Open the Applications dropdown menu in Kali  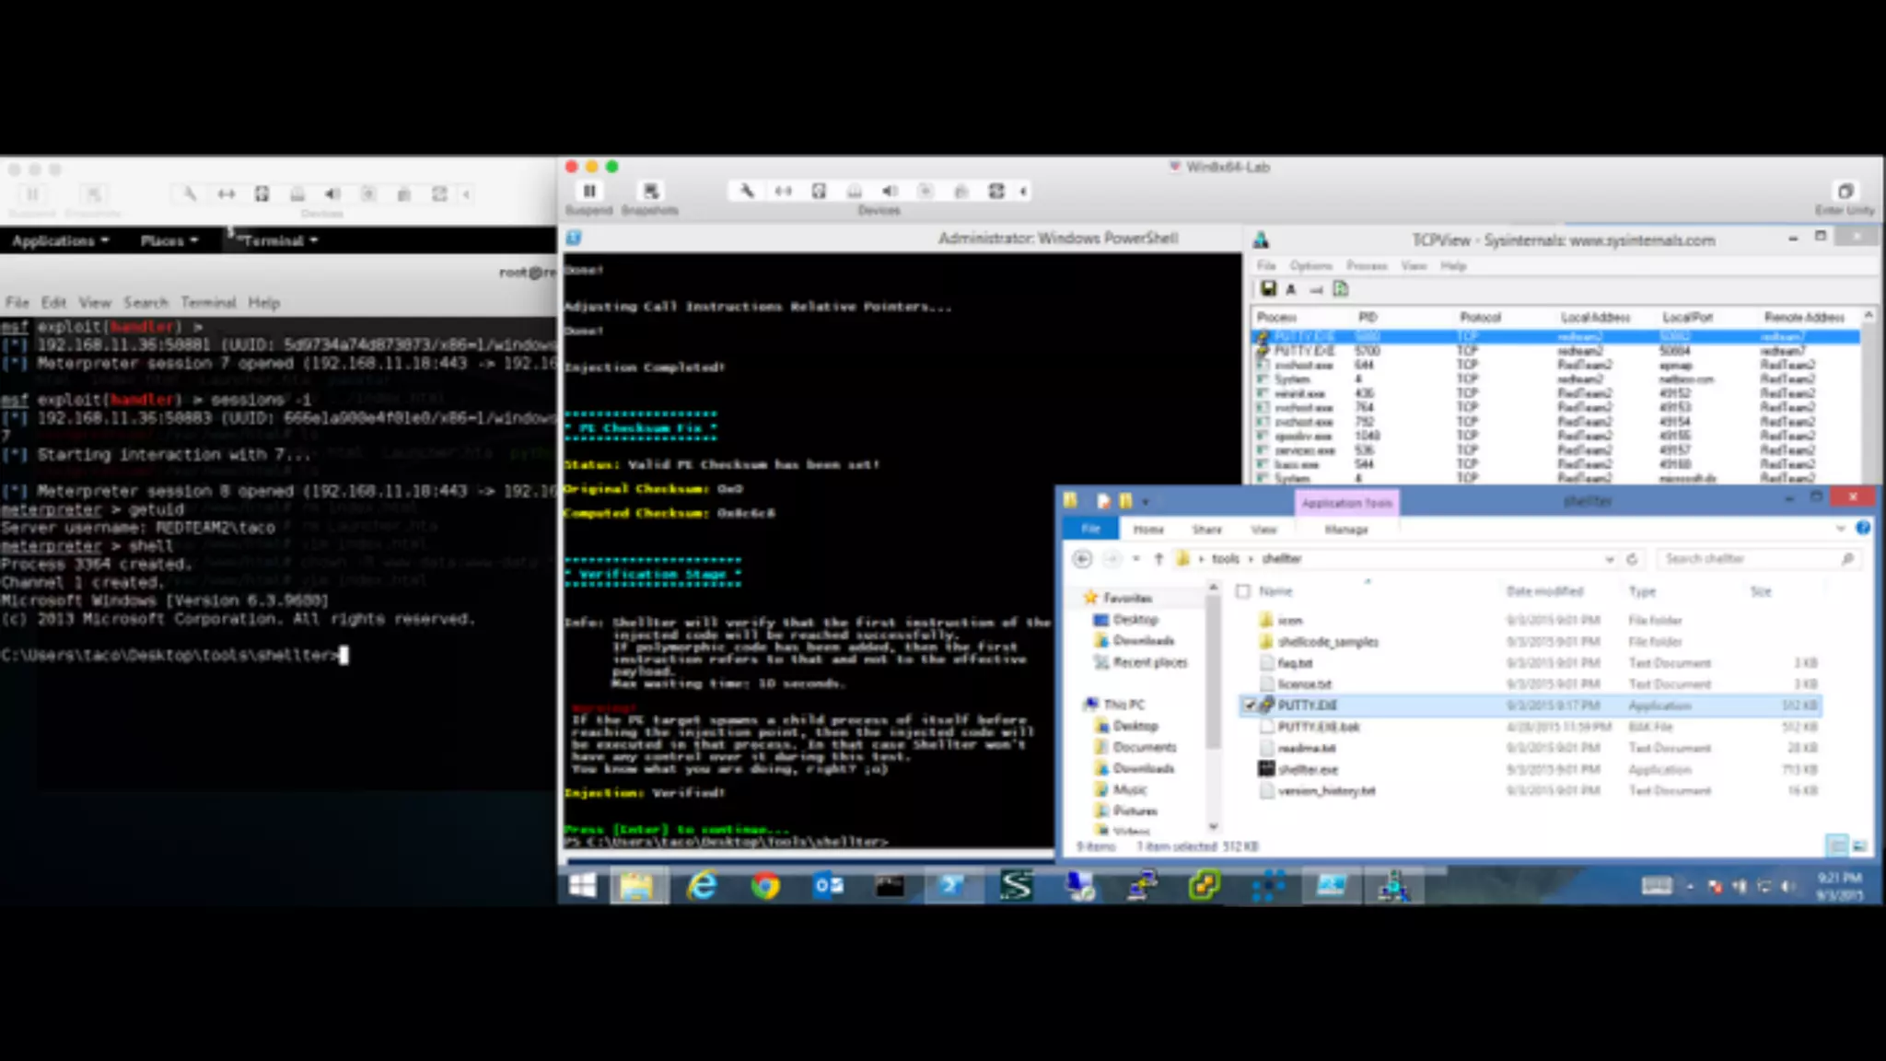point(60,240)
